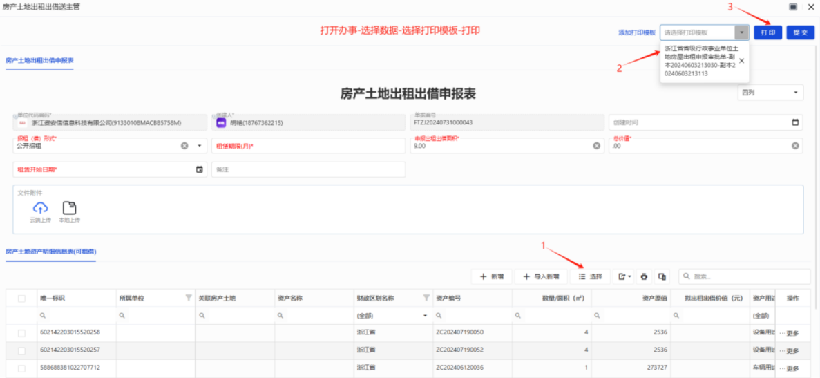The height and width of the screenshot is (378, 820).
Task: Select 房产土地资产明细信息表(可租借) tab
Action: [50, 252]
